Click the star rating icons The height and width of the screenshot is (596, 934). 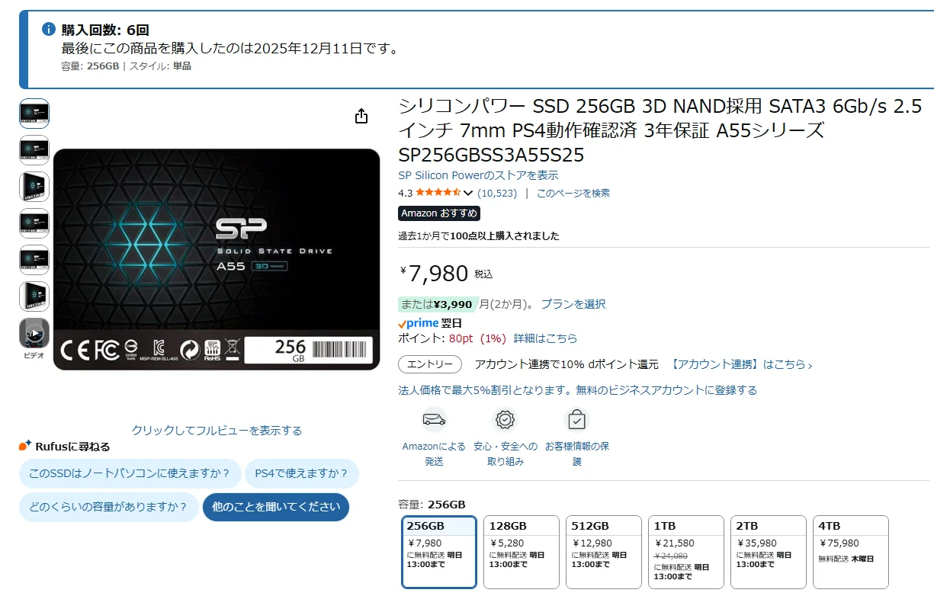click(x=438, y=193)
